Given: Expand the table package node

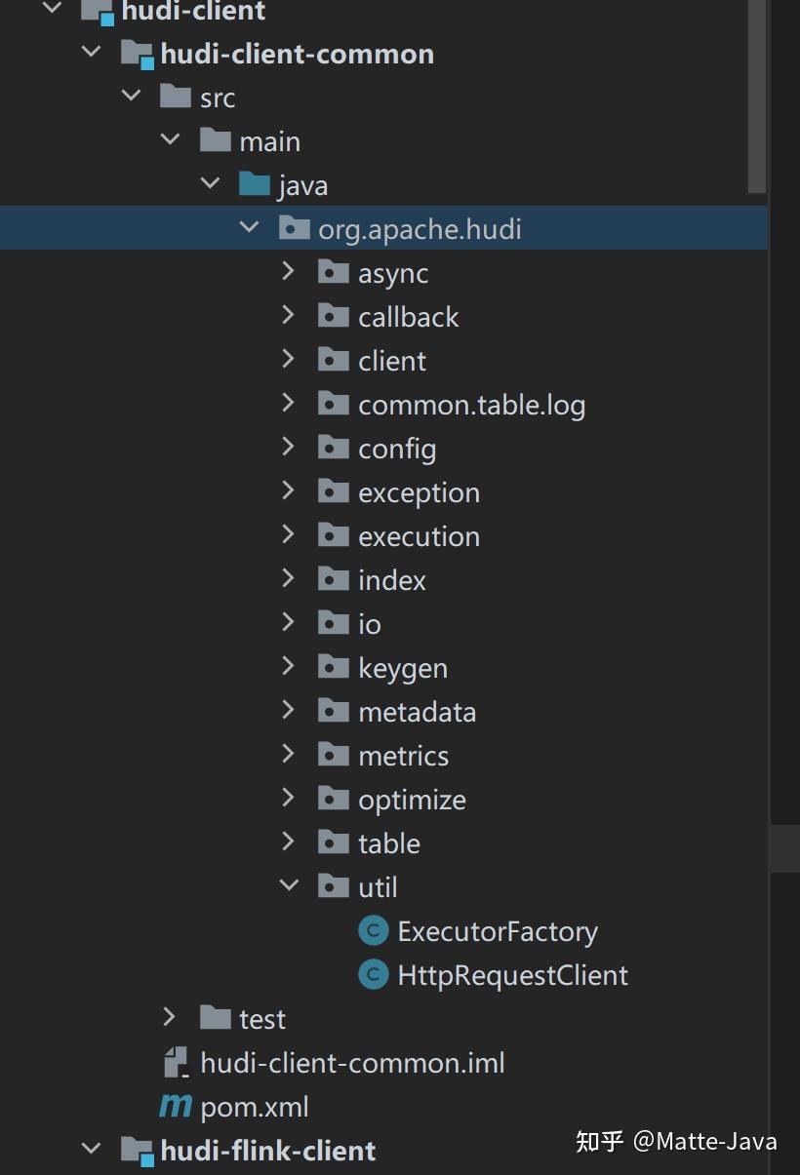Looking at the screenshot, I should 288,842.
